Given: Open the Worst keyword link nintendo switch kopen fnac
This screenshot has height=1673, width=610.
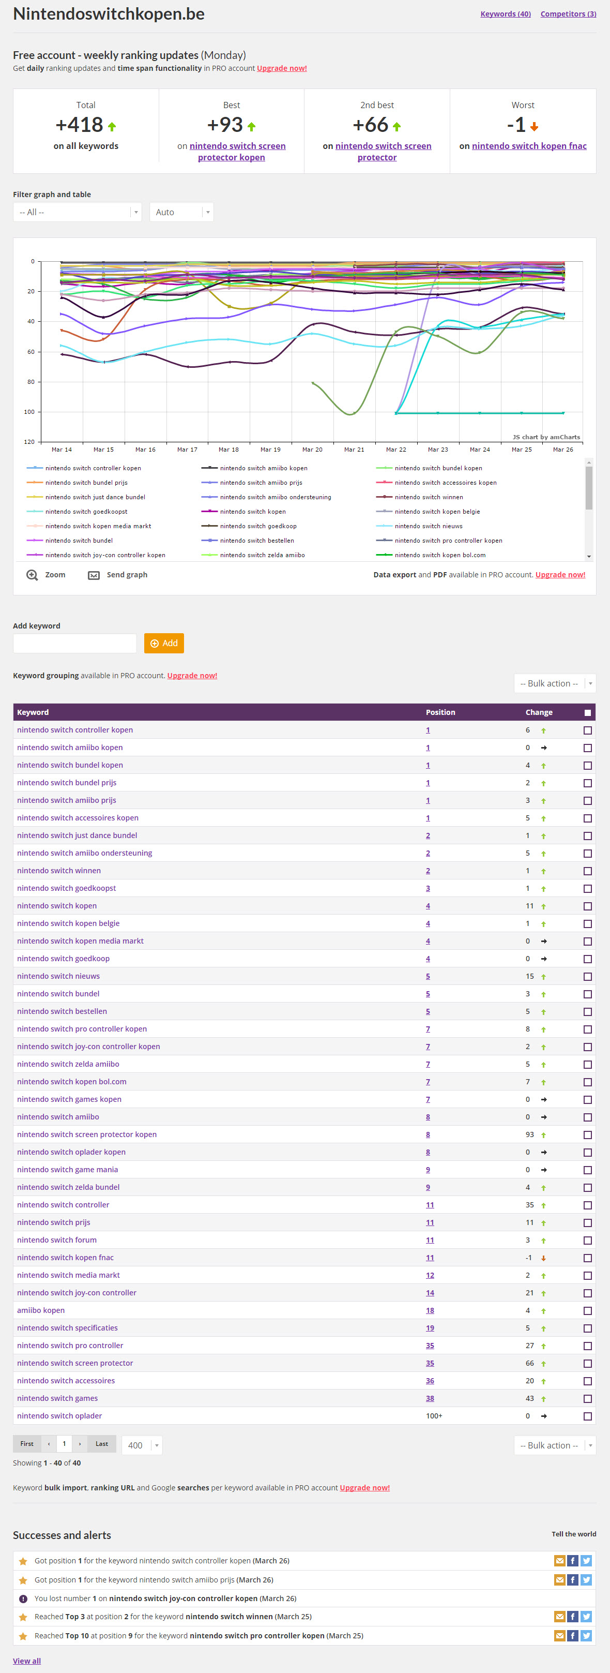Looking at the screenshot, I should (x=529, y=146).
